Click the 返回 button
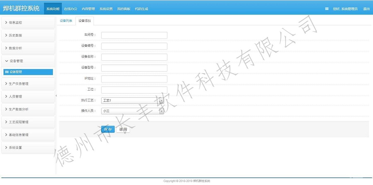The height and width of the screenshot is (185, 373). coord(123,129)
